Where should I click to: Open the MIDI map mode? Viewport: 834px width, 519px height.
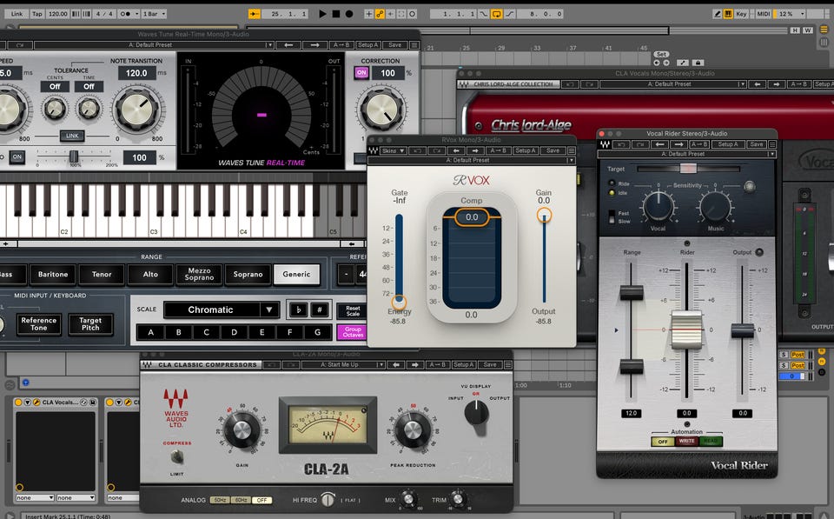pos(764,14)
